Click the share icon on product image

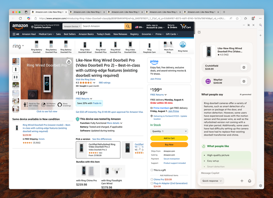(x=69, y=62)
